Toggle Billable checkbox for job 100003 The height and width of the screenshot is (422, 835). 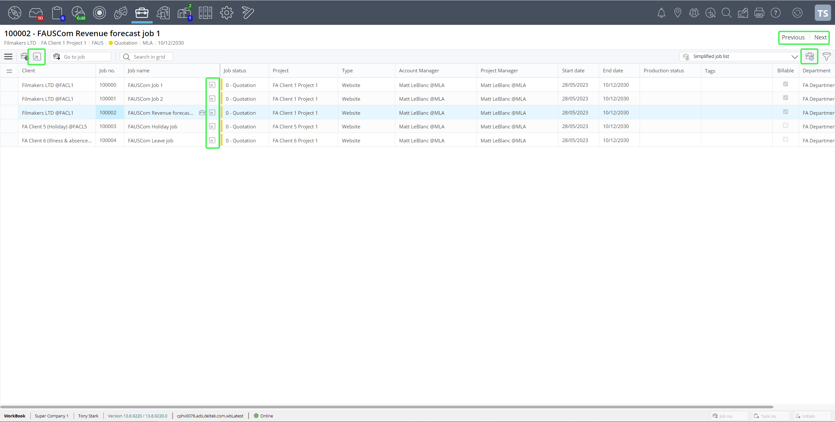click(x=785, y=125)
